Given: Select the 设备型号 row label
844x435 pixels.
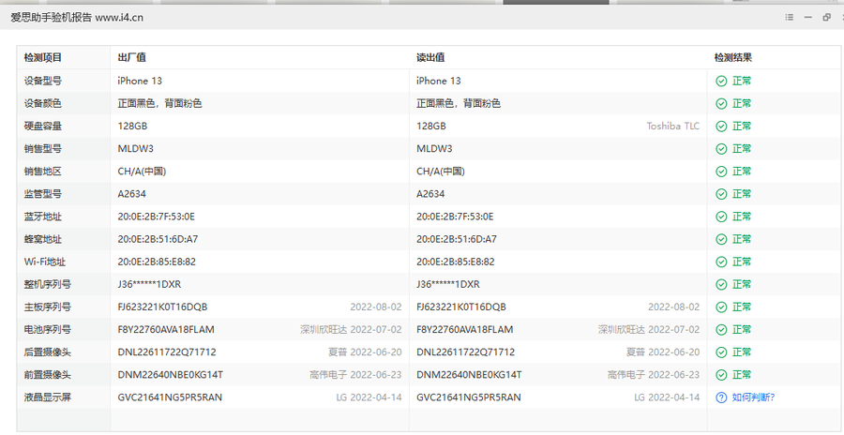Looking at the screenshot, I should [x=42, y=81].
